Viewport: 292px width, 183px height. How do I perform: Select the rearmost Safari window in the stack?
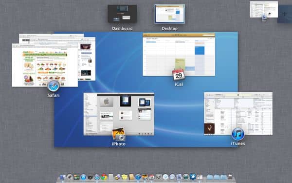[52, 36]
